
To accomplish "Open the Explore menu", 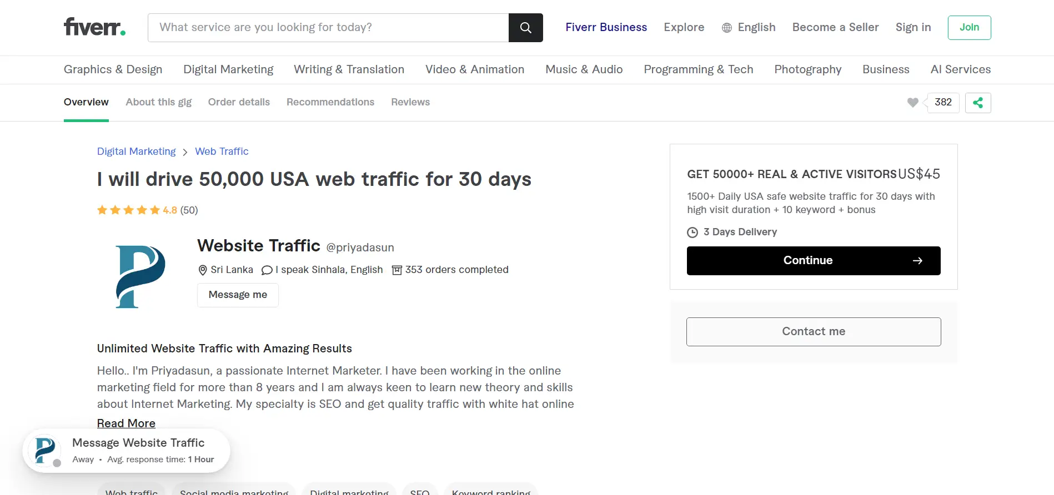I will point(684,27).
